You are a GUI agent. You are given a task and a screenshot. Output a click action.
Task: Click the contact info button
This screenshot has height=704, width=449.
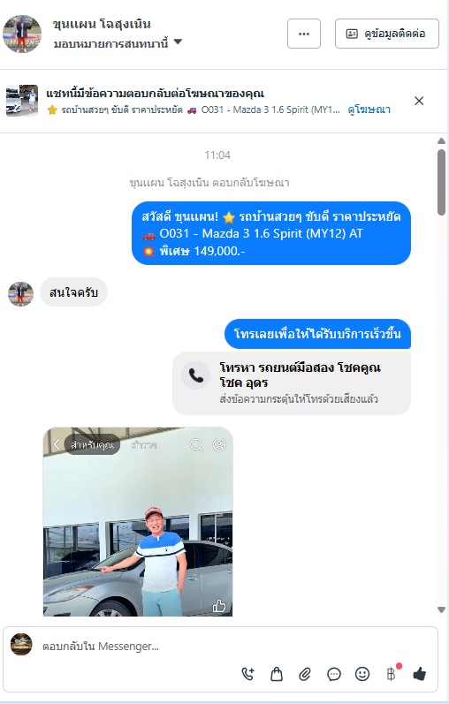(386, 34)
